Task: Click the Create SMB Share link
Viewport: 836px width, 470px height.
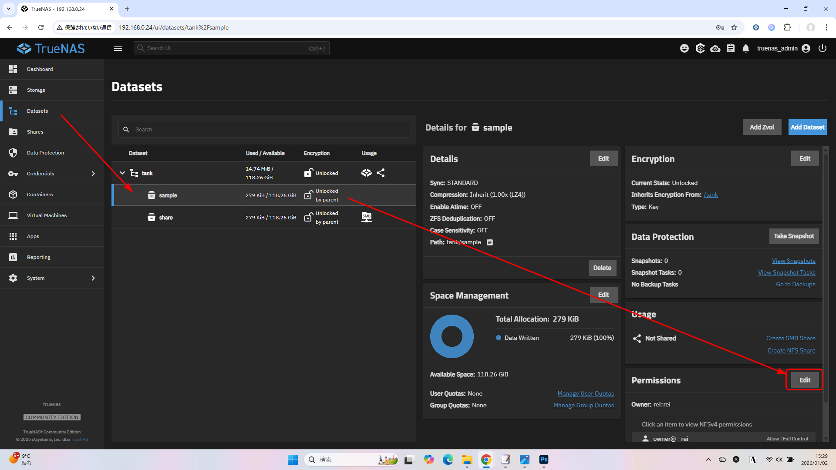Action: tap(790, 338)
